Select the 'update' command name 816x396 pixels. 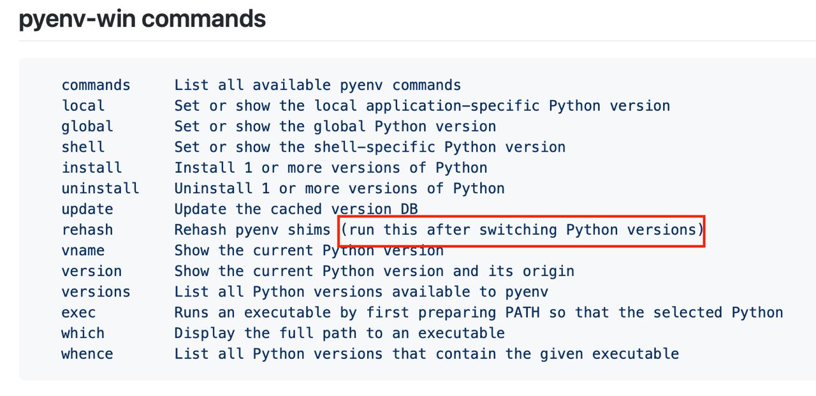[87, 209]
